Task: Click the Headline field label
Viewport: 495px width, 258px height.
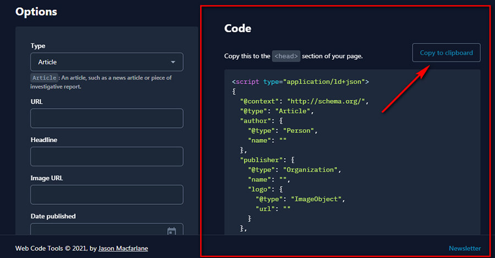Action: point(44,140)
